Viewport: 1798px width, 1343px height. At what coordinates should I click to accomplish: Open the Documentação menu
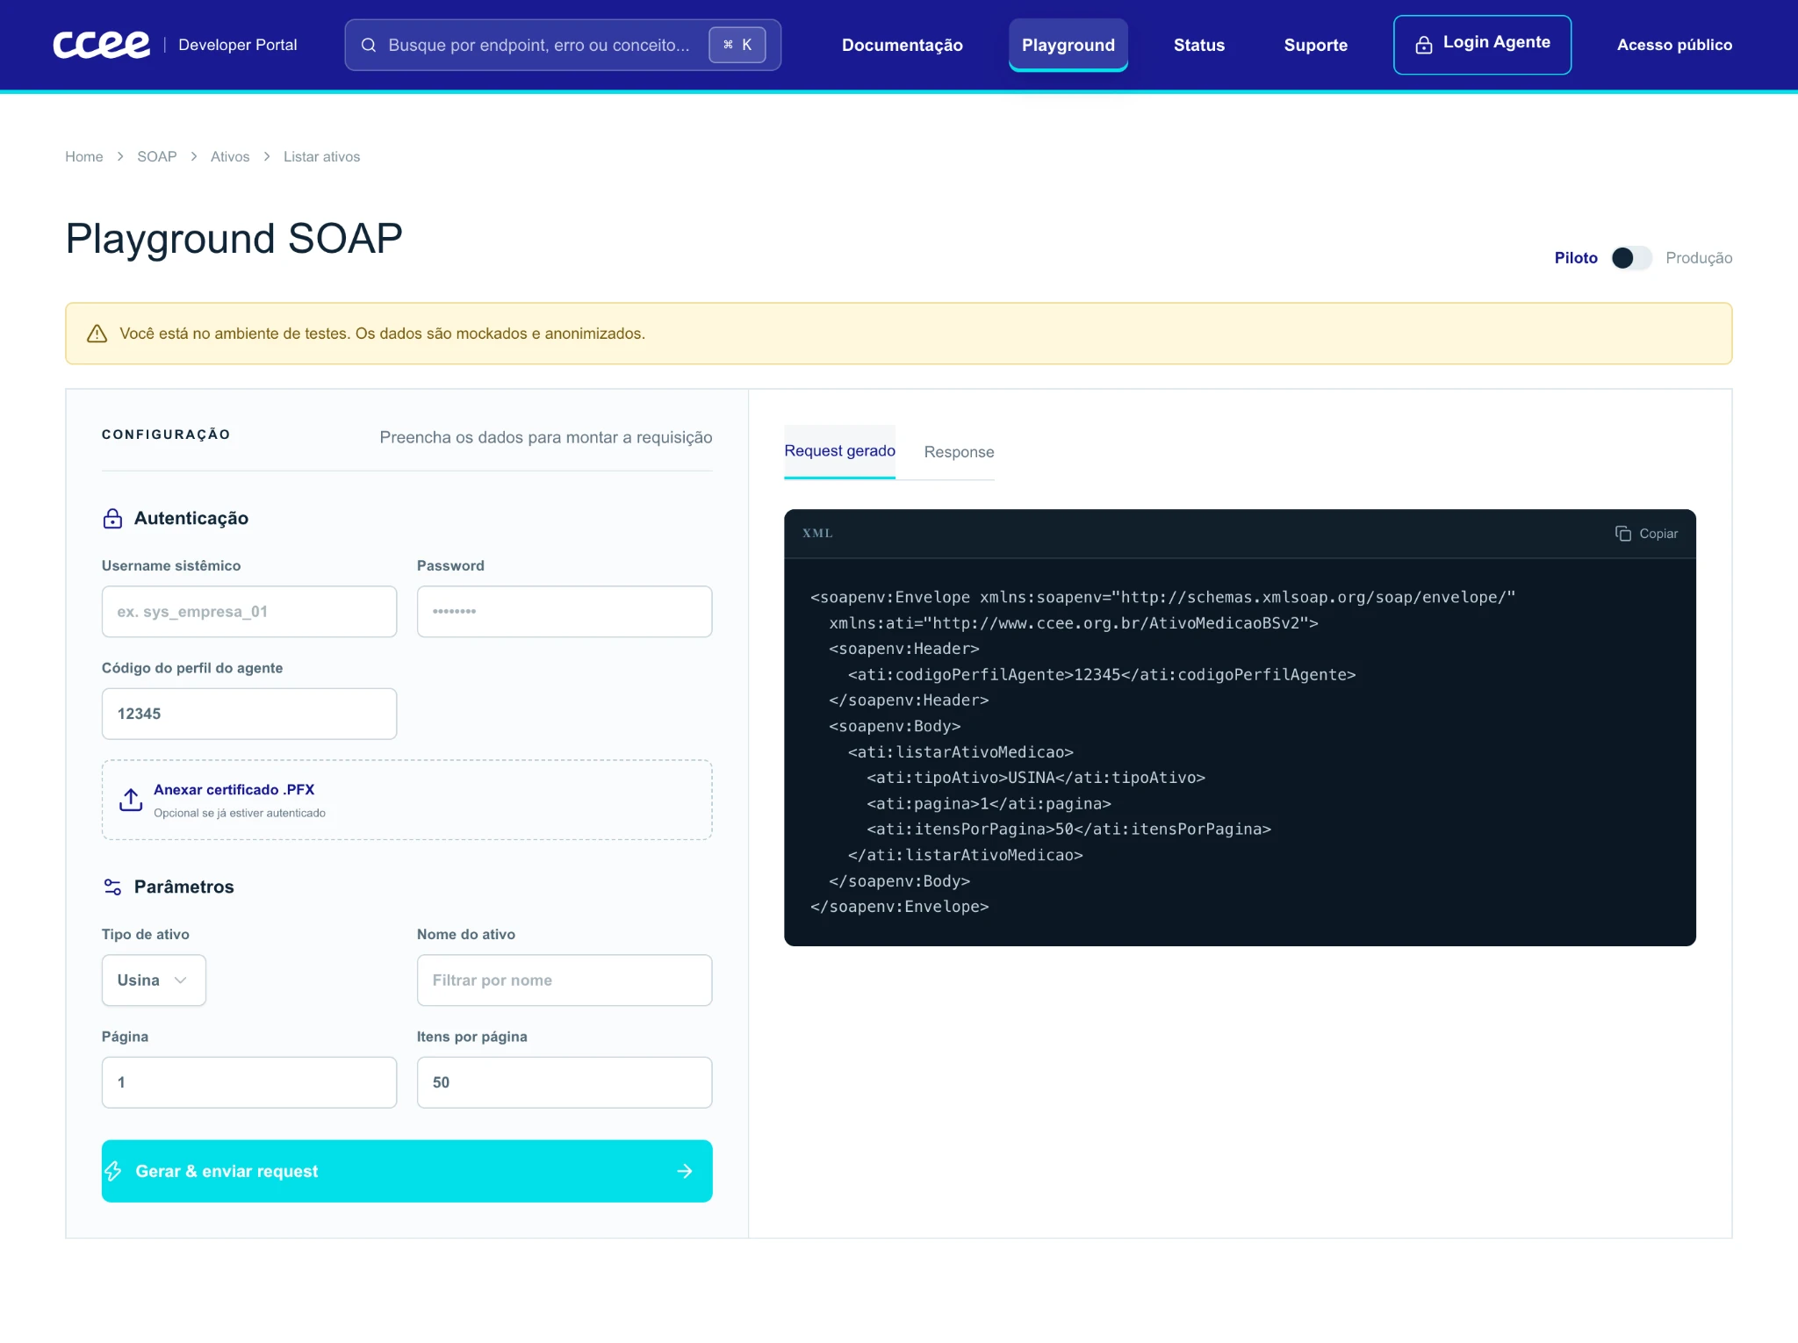tap(902, 45)
